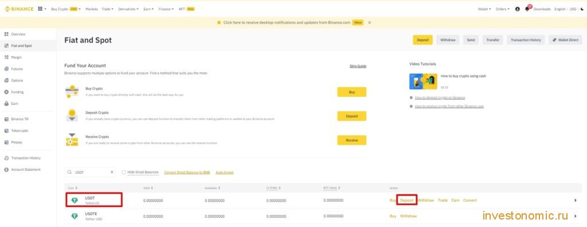Click the Futures sidebar icon
The width and height of the screenshot is (587, 227).
(6, 69)
